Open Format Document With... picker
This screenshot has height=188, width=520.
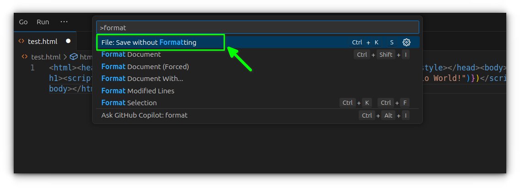tap(142, 79)
